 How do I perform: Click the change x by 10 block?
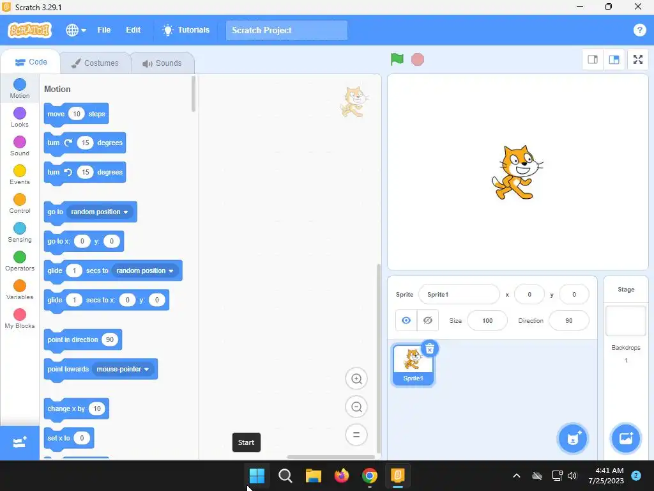pos(77,409)
